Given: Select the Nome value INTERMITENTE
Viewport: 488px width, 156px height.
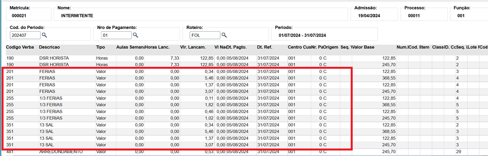Looking at the screenshot, I should click(x=77, y=16).
